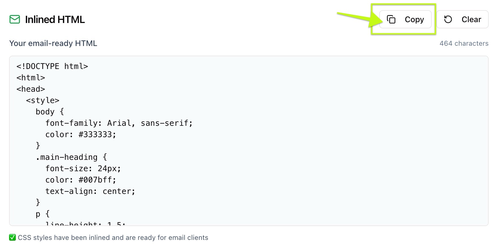Click the circular reset icon inside the Clear button

[x=448, y=19]
